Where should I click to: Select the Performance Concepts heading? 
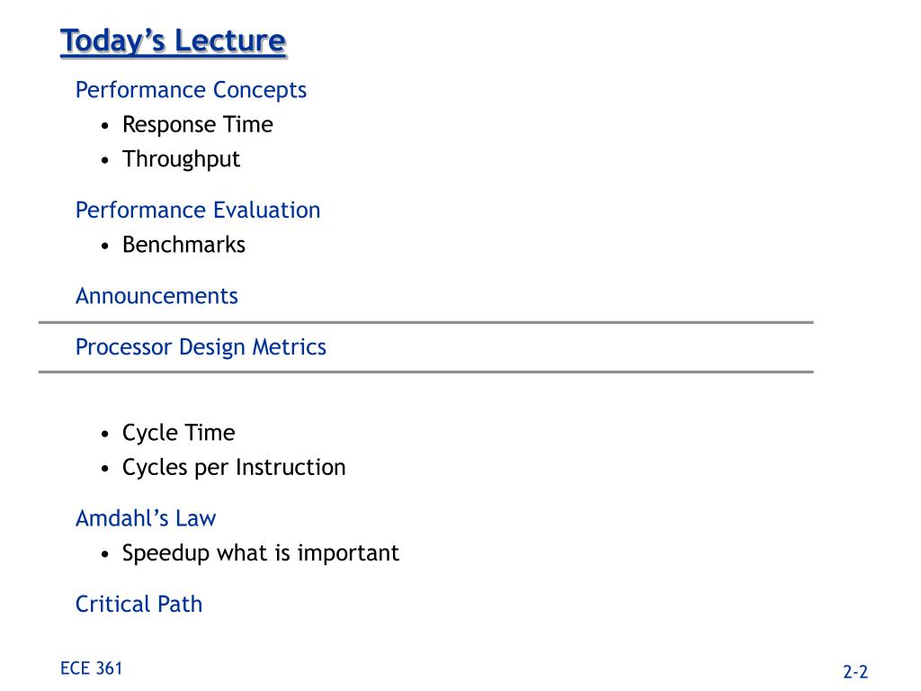(x=191, y=90)
